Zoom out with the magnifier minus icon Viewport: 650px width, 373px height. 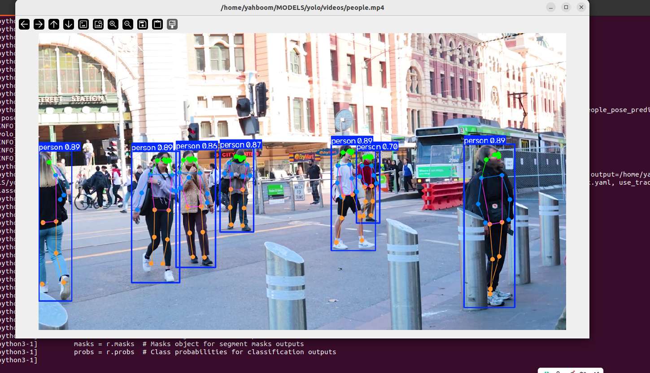pos(128,24)
